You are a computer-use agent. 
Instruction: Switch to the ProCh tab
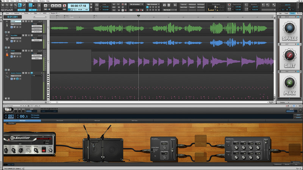click(x=293, y=13)
